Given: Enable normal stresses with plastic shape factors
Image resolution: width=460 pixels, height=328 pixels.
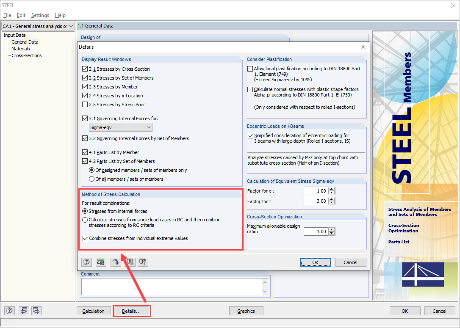Looking at the screenshot, I should (250, 89).
